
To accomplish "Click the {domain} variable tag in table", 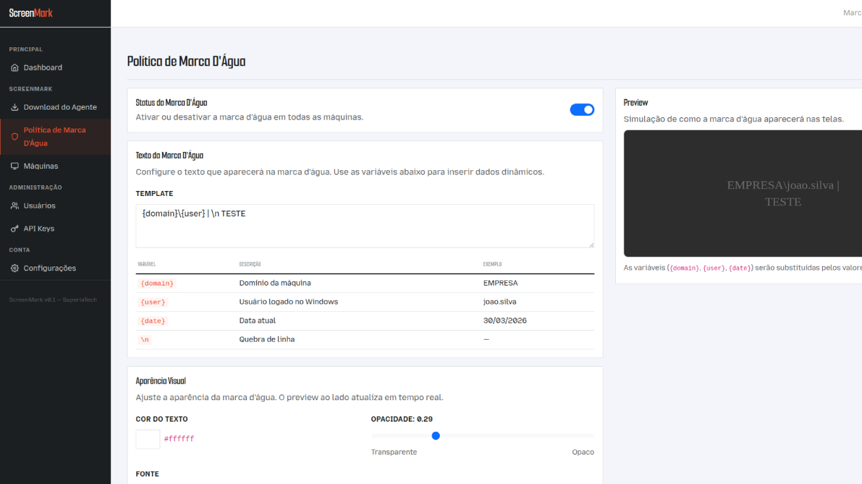I will [x=157, y=284].
